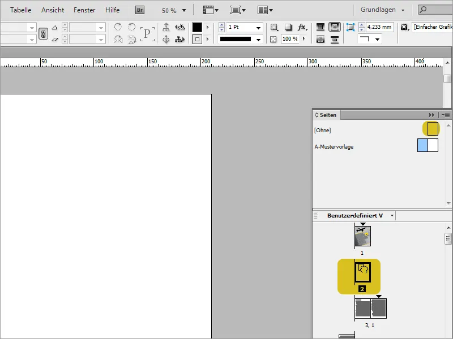The height and width of the screenshot is (339, 453).
Task: Collapse Seiten panel to icons double-arrow
Action: (x=431, y=115)
